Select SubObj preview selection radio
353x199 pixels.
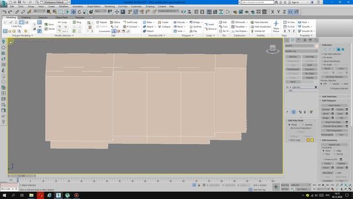[x=330, y=84]
